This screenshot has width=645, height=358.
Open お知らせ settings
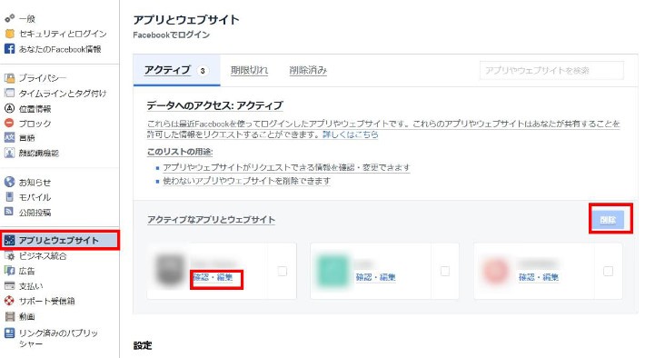(35, 183)
